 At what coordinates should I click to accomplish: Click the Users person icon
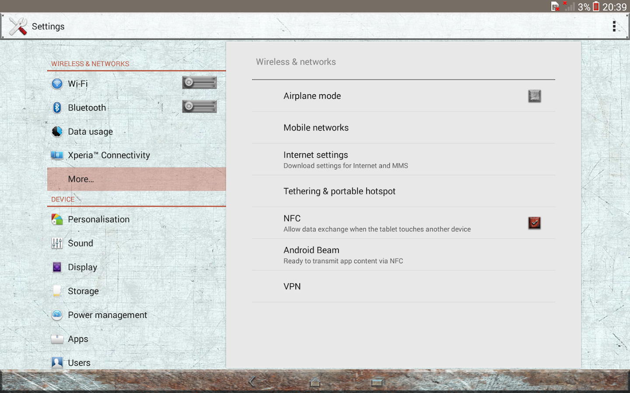57,362
